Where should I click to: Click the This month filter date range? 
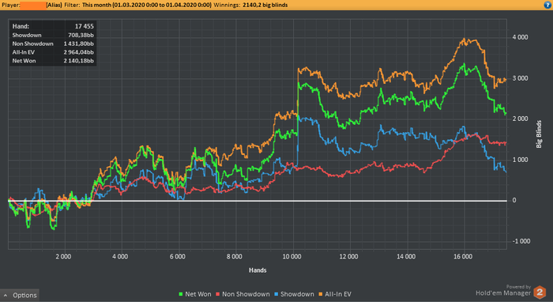(x=147, y=5)
